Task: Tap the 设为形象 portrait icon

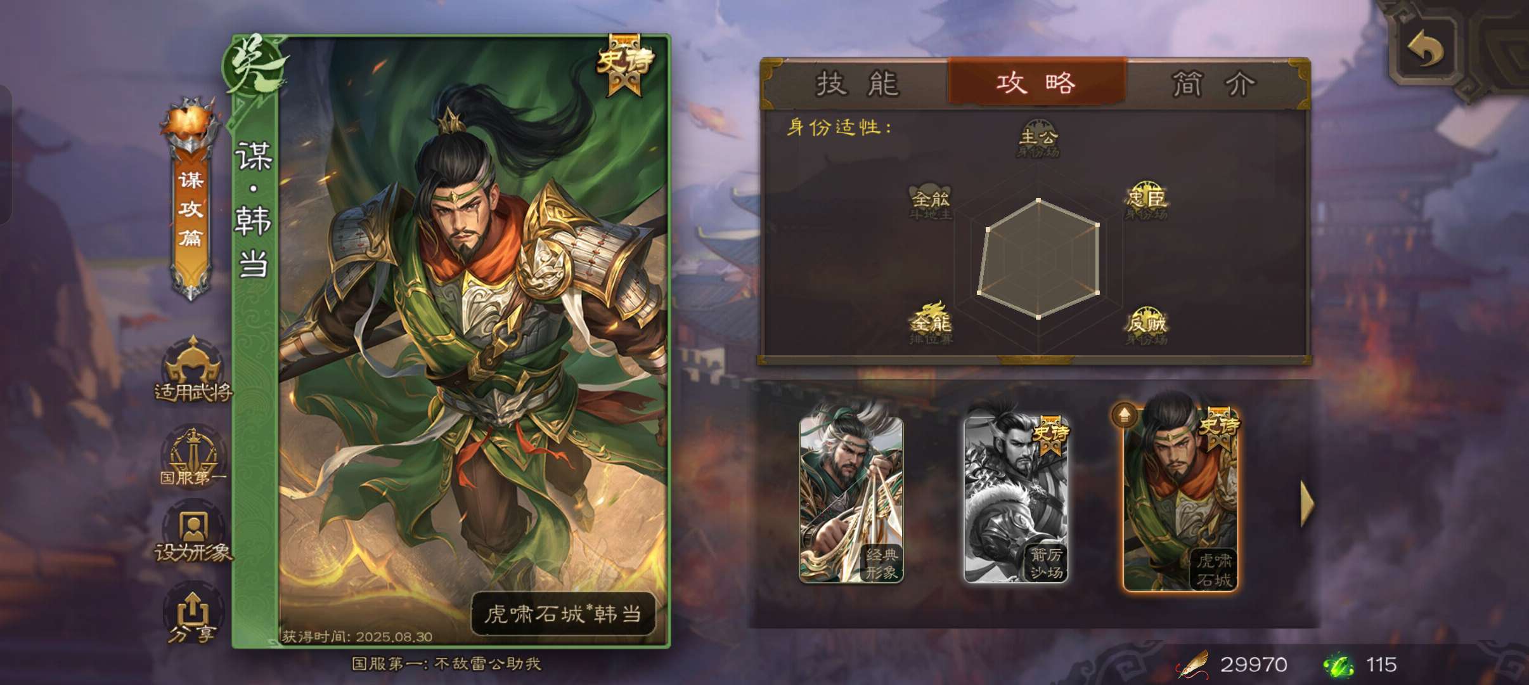Action: [x=193, y=536]
